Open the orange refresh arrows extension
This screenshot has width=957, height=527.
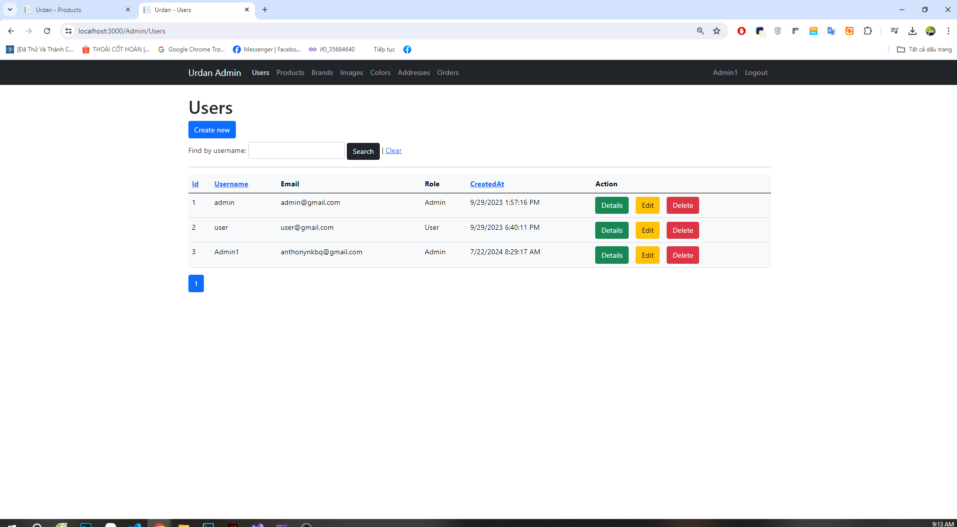850,31
